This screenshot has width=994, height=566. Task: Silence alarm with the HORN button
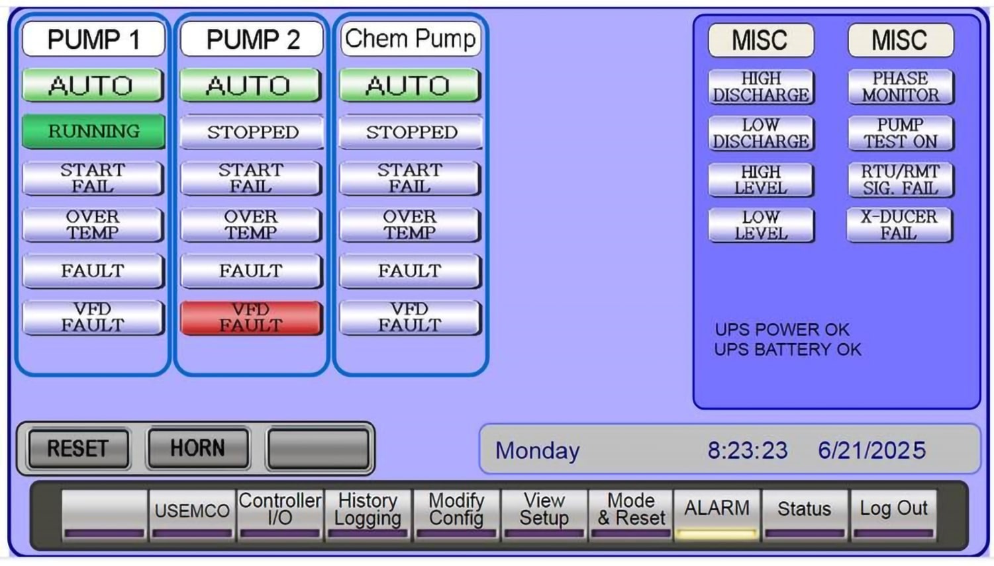[198, 448]
